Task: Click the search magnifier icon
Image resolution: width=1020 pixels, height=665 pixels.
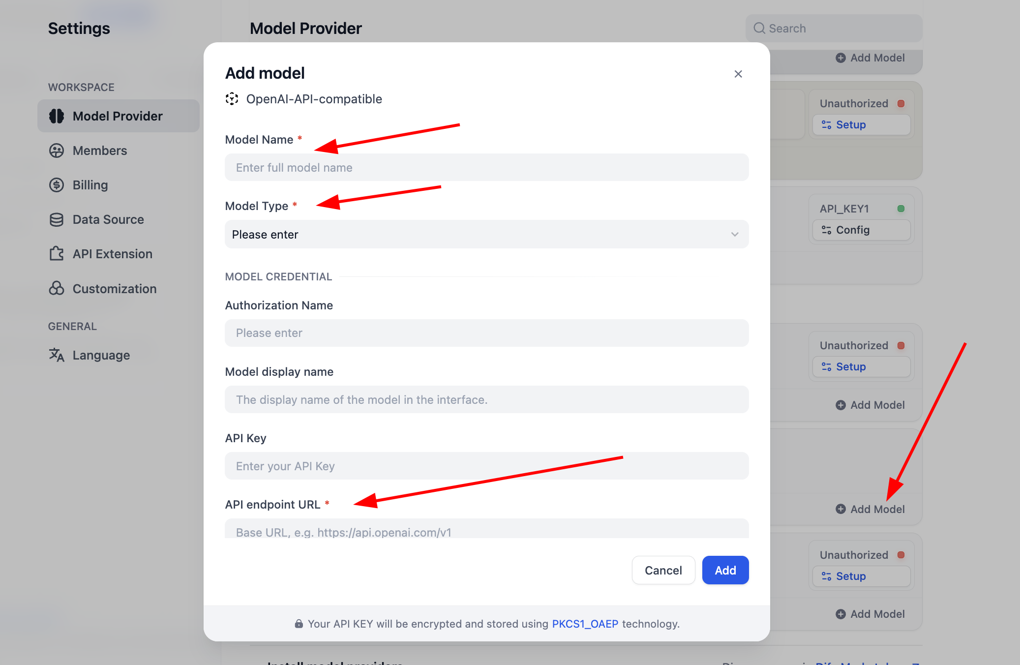Action: pos(759,28)
